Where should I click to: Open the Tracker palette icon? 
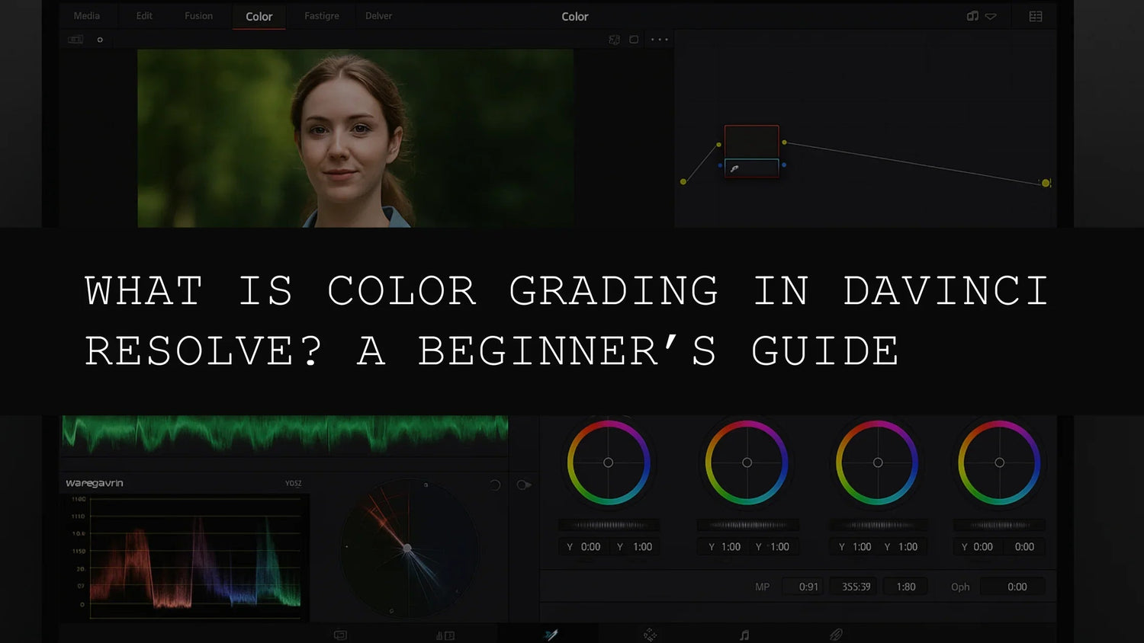click(x=648, y=633)
